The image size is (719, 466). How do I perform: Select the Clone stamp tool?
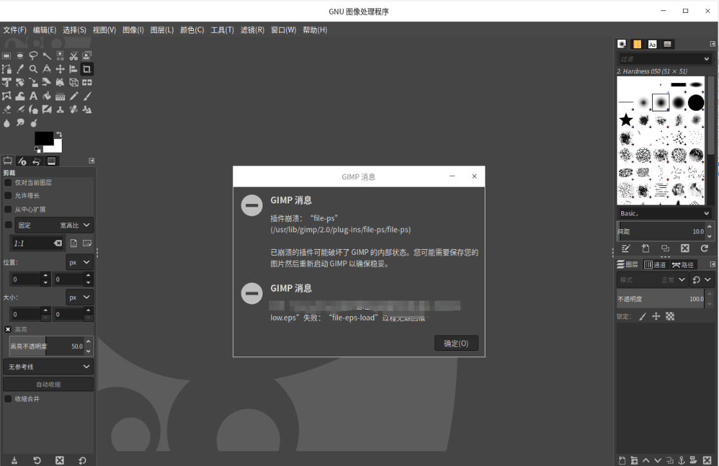click(x=60, y=108)
